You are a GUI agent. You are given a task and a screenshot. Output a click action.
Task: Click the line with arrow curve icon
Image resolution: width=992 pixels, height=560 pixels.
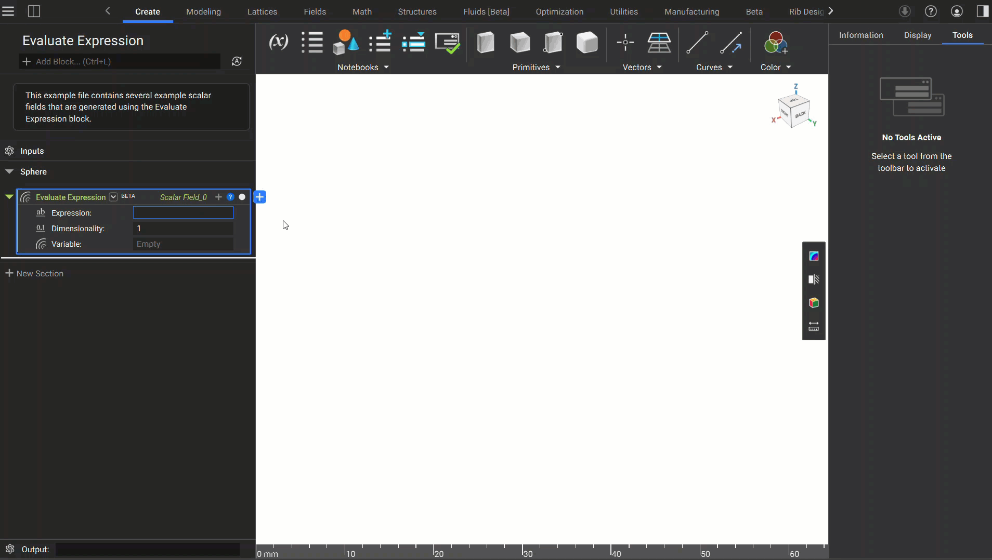point(731,42)
